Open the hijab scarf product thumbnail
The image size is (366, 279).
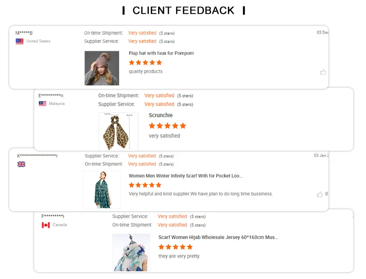tap(131, 252)
